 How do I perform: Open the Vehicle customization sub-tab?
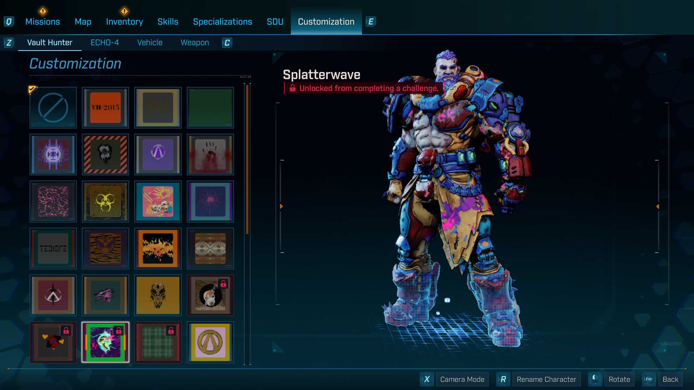point(150,43)
